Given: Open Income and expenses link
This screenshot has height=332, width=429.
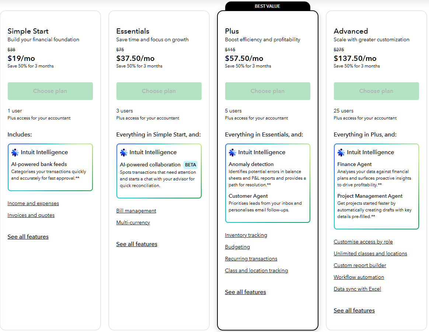Looking at the screenshot, I should coord(33,203).
